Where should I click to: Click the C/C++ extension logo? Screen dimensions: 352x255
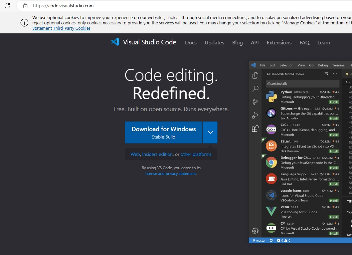tap(271, 130)
